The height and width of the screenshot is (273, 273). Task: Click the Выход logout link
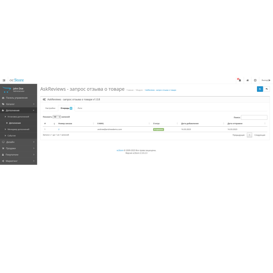coord(266,80)
